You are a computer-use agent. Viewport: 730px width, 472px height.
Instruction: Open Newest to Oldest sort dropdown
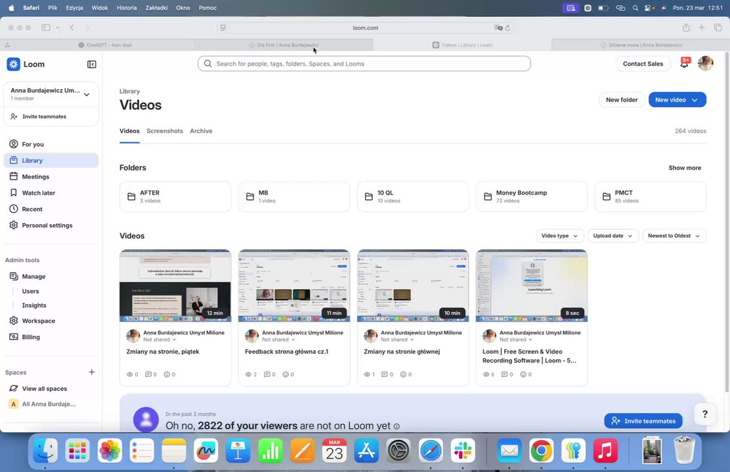[x=674, y=236]
